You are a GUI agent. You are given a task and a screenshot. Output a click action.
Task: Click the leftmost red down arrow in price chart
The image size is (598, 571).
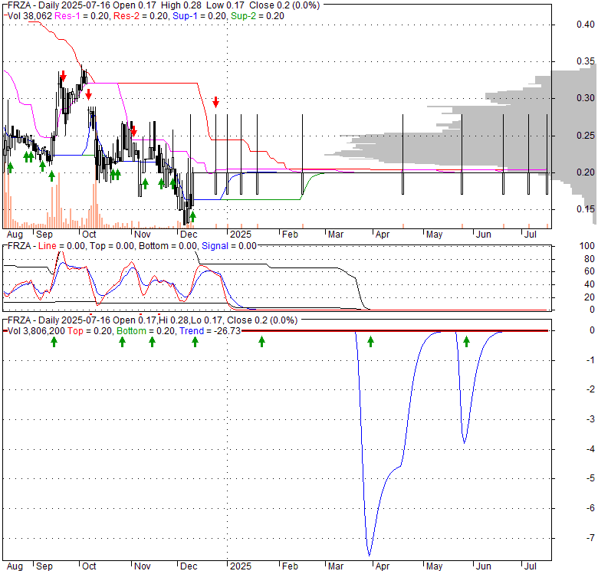point(64,77)
